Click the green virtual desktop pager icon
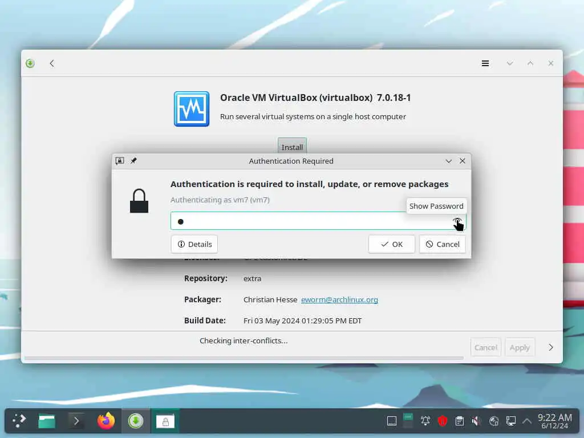This screenshot has height=438, width=584. point(408,421)
